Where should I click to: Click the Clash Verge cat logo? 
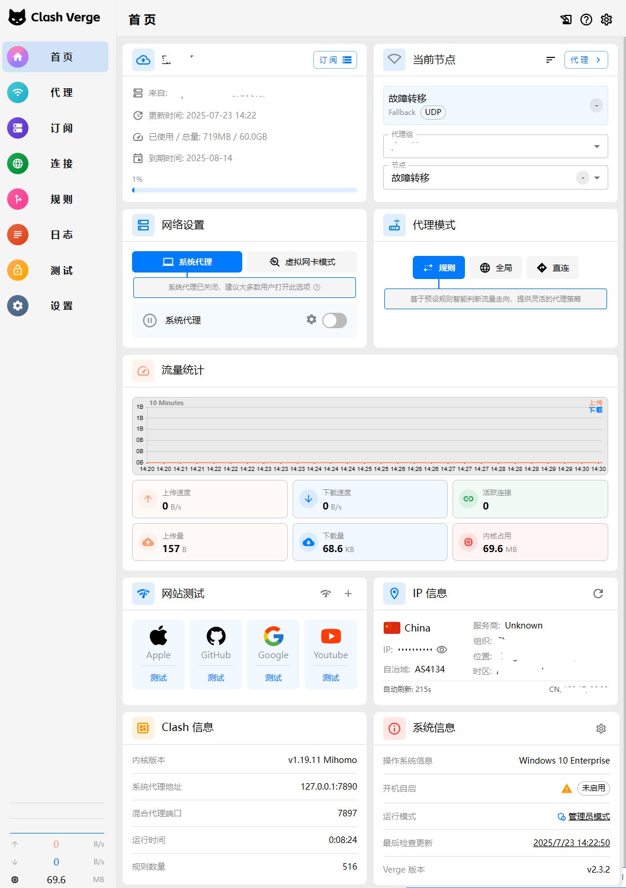point(17,17)
